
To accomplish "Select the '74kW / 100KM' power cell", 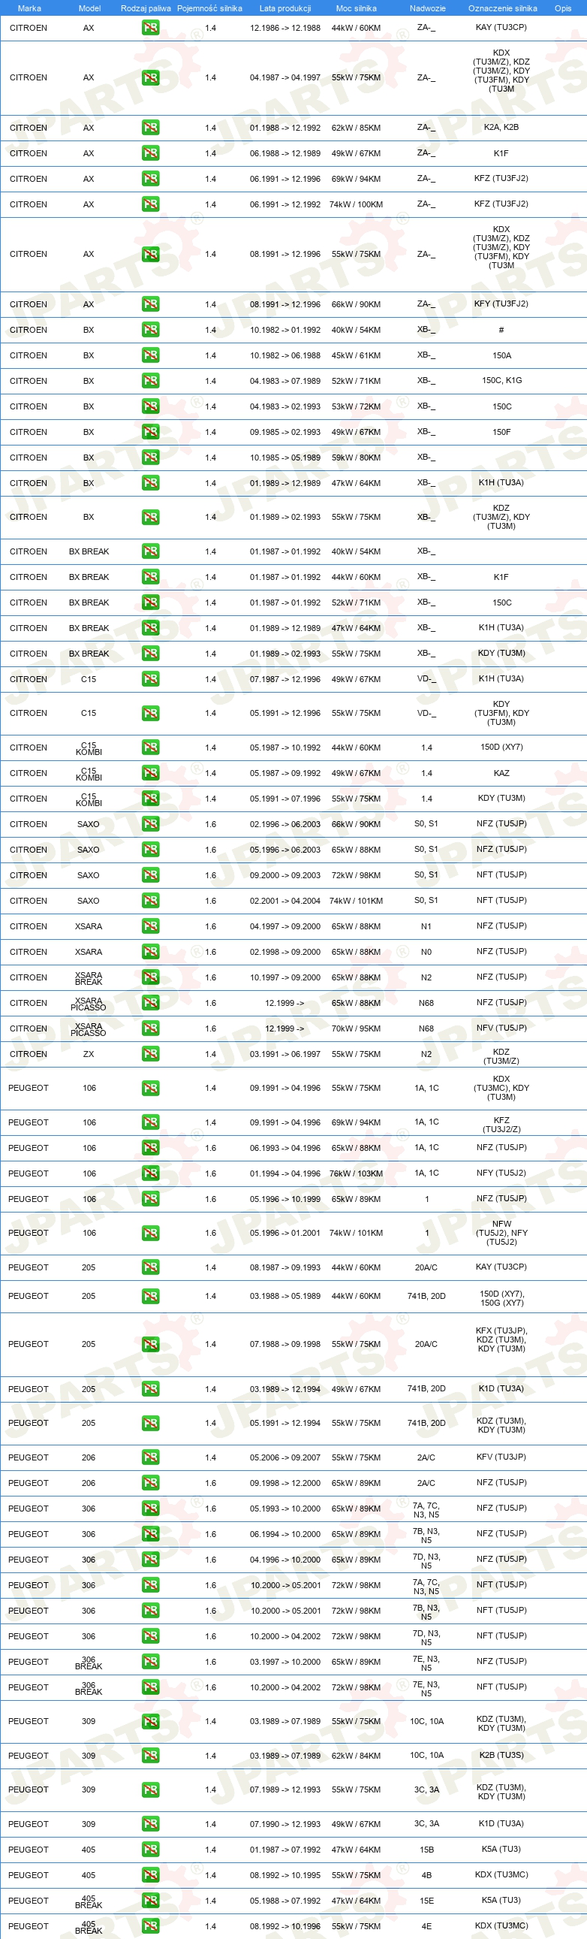I will 356,204.
